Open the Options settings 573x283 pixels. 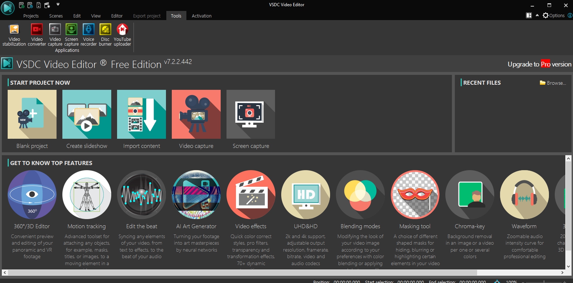(554, 15)
